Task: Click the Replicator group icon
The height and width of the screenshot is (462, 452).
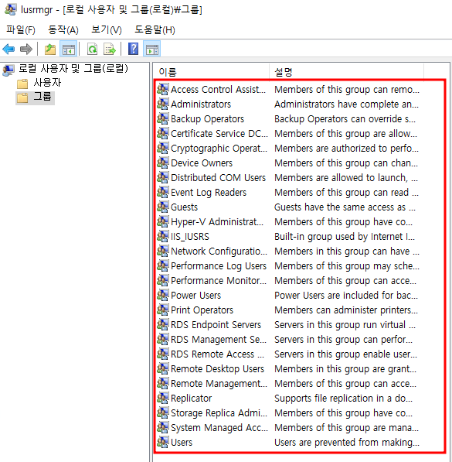Action: click(x=163, y=398)
